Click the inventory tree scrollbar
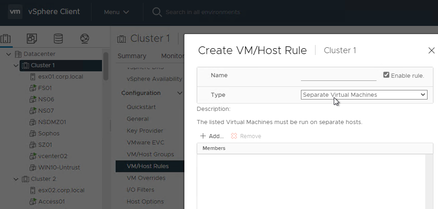Viewport: 438px width, 209px height. pyautogui.click(x=106, y=66)
